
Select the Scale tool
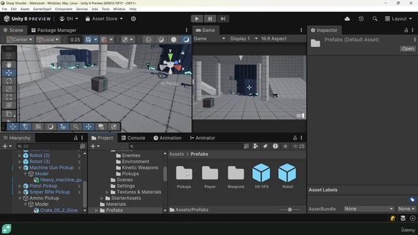coord(8,89)
